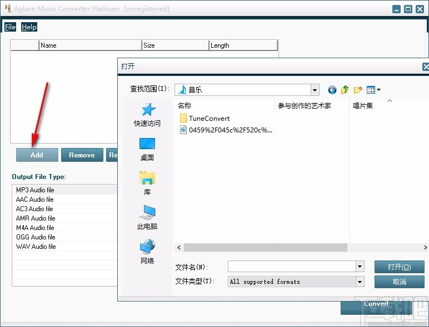Click the 文件名 filename input field
This screenshot has height=327, width=429.
[292, 267]
